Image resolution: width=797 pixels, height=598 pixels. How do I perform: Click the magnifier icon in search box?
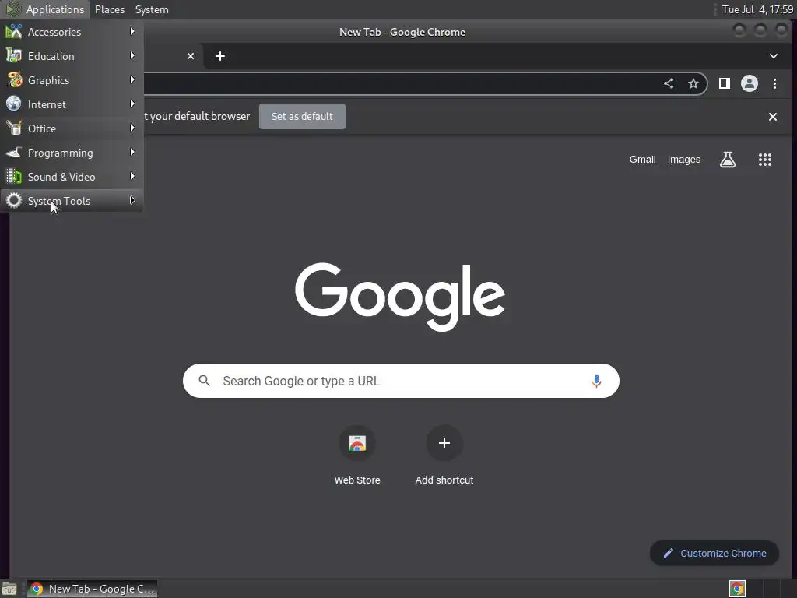[x=205, y=380]
